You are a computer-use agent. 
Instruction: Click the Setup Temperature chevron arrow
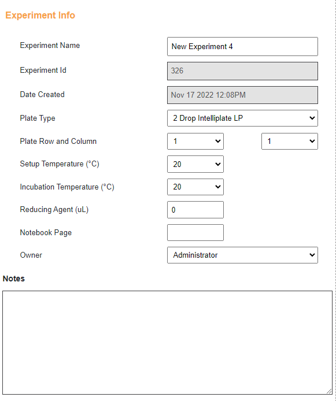(218, 164)
